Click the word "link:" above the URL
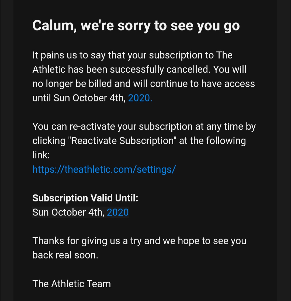Viewport: 291px width, 301px height. coord(41,155)
